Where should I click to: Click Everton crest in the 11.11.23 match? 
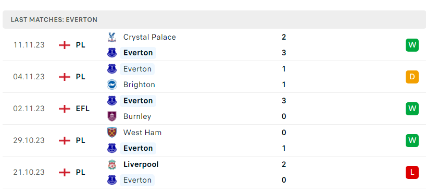pyautogui.click(x=111, y=53)
